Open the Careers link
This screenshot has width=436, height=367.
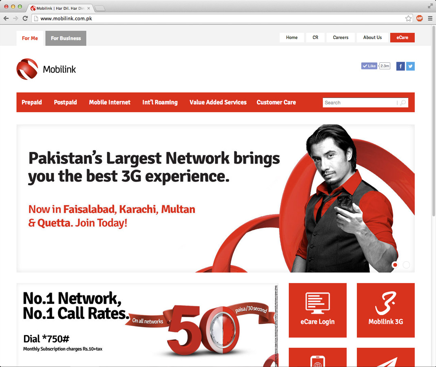[x=341, y=38]
